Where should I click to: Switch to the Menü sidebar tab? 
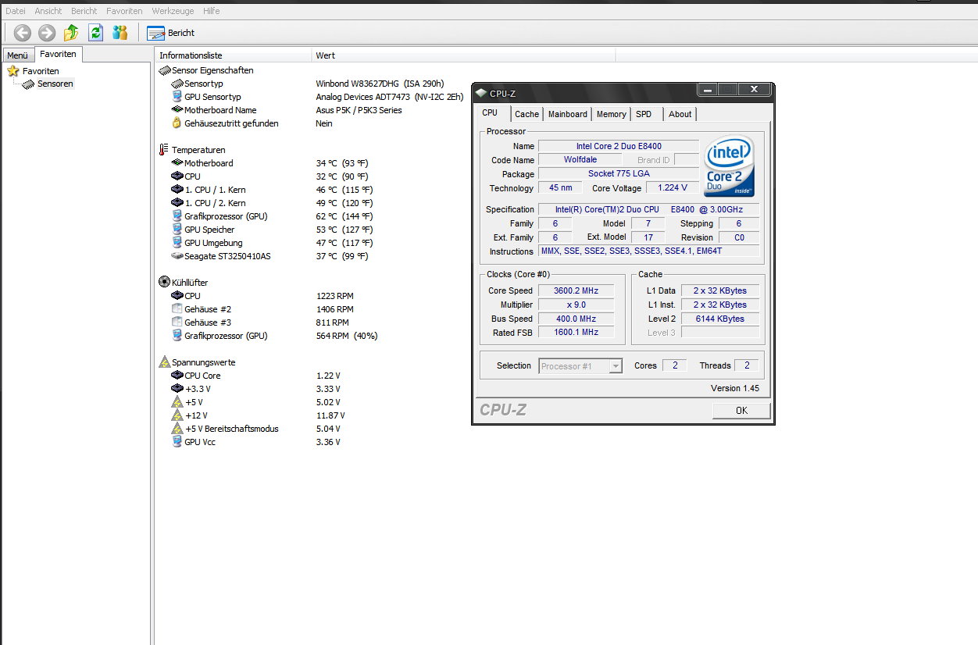click(17, 55)
